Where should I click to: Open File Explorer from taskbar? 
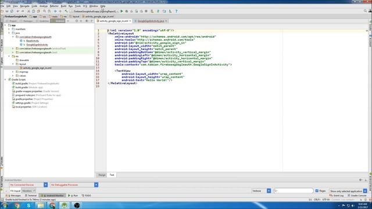[41, 205]
